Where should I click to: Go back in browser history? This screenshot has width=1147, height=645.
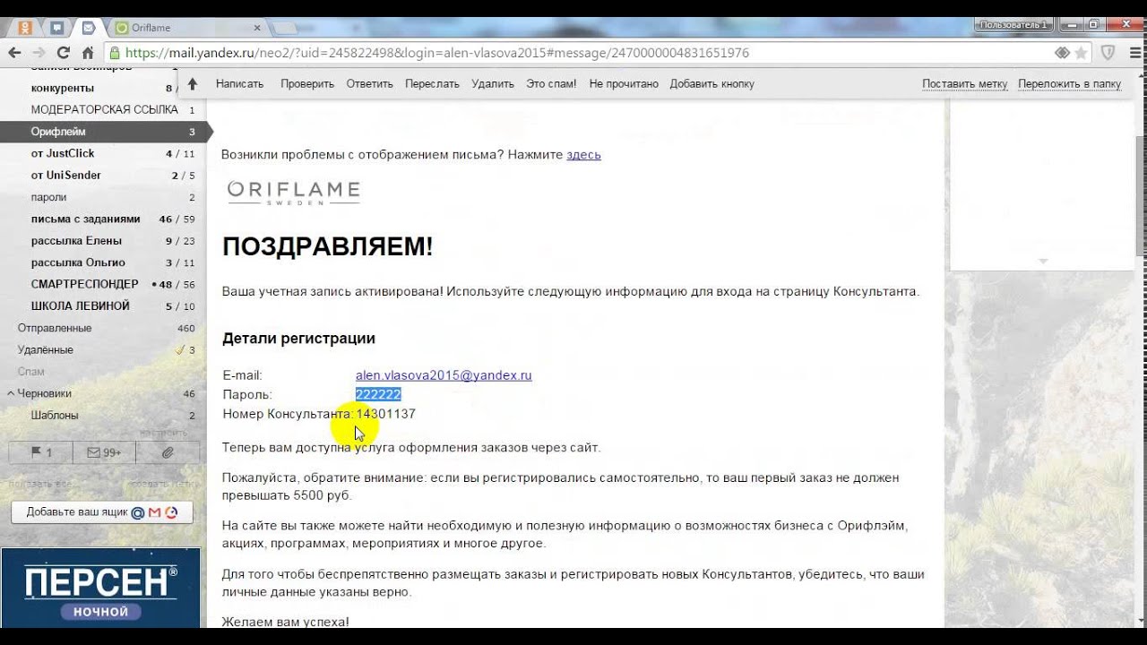click(15, 53)
